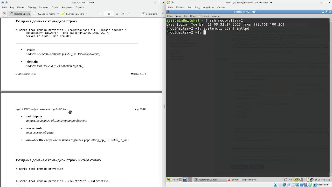Click VirtualBox hard disk activity status icon
332x187 pixels.
tap(275, 185)
